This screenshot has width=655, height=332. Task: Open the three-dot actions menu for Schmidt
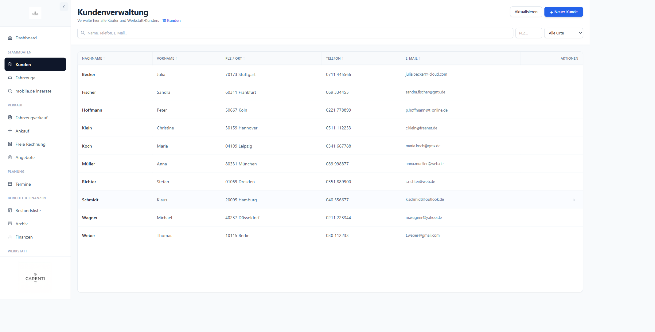coord(574,200)
